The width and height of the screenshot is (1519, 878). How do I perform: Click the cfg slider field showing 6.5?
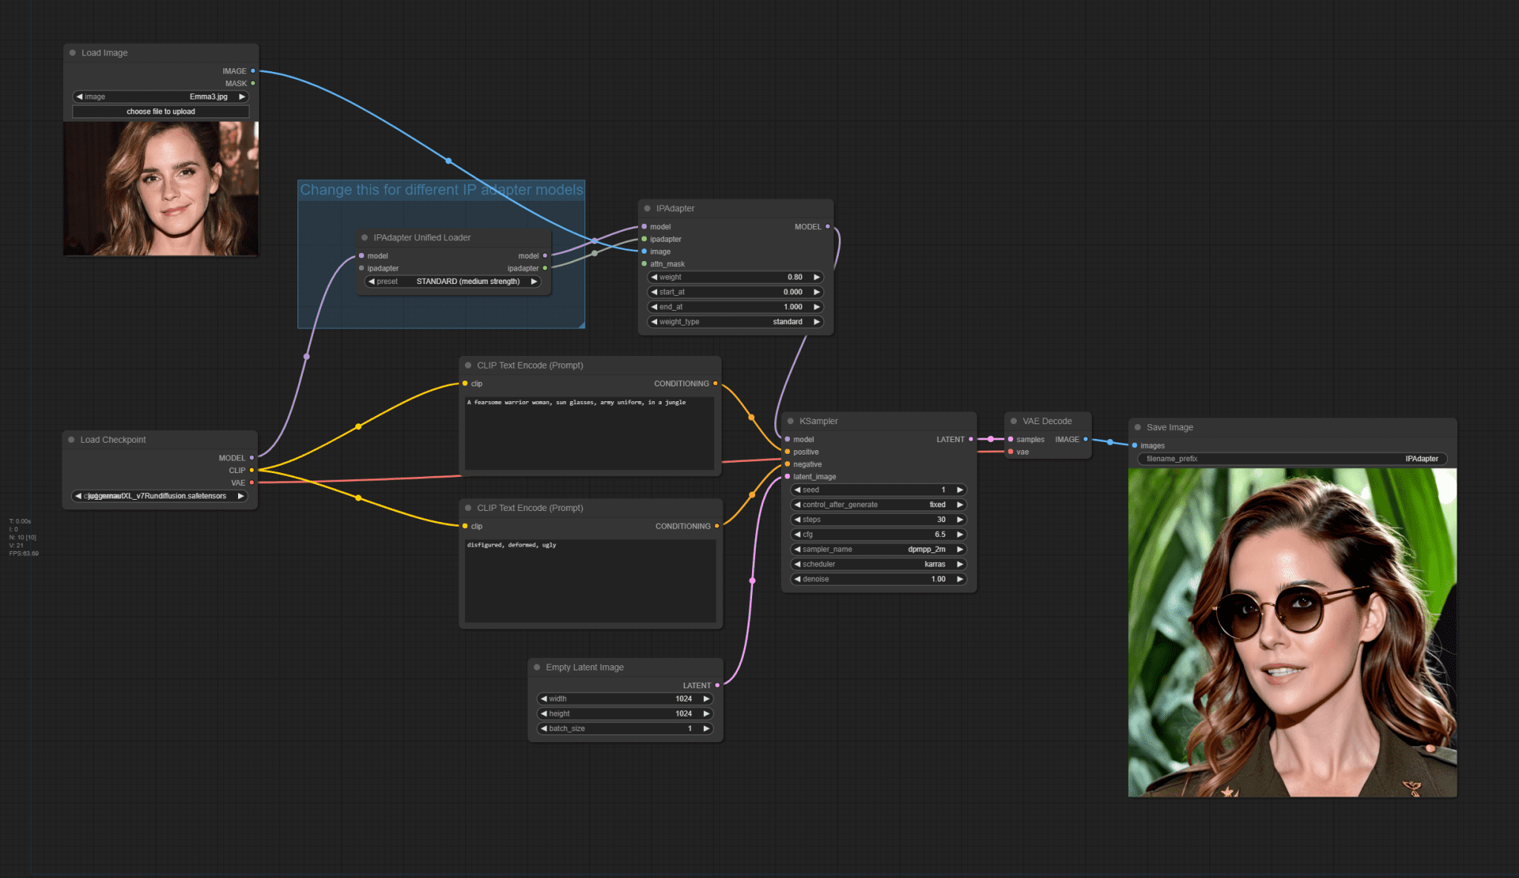pos(878,535)
